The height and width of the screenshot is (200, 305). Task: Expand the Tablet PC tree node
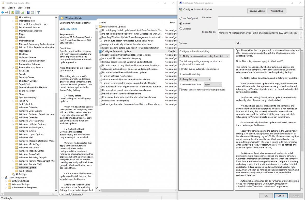pyautogui.click(x=13, y=101)
